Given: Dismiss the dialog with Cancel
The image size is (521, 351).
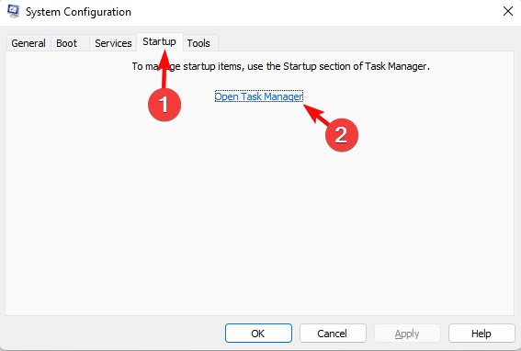Looking at the screenshot, I should [x=333, y=333].
